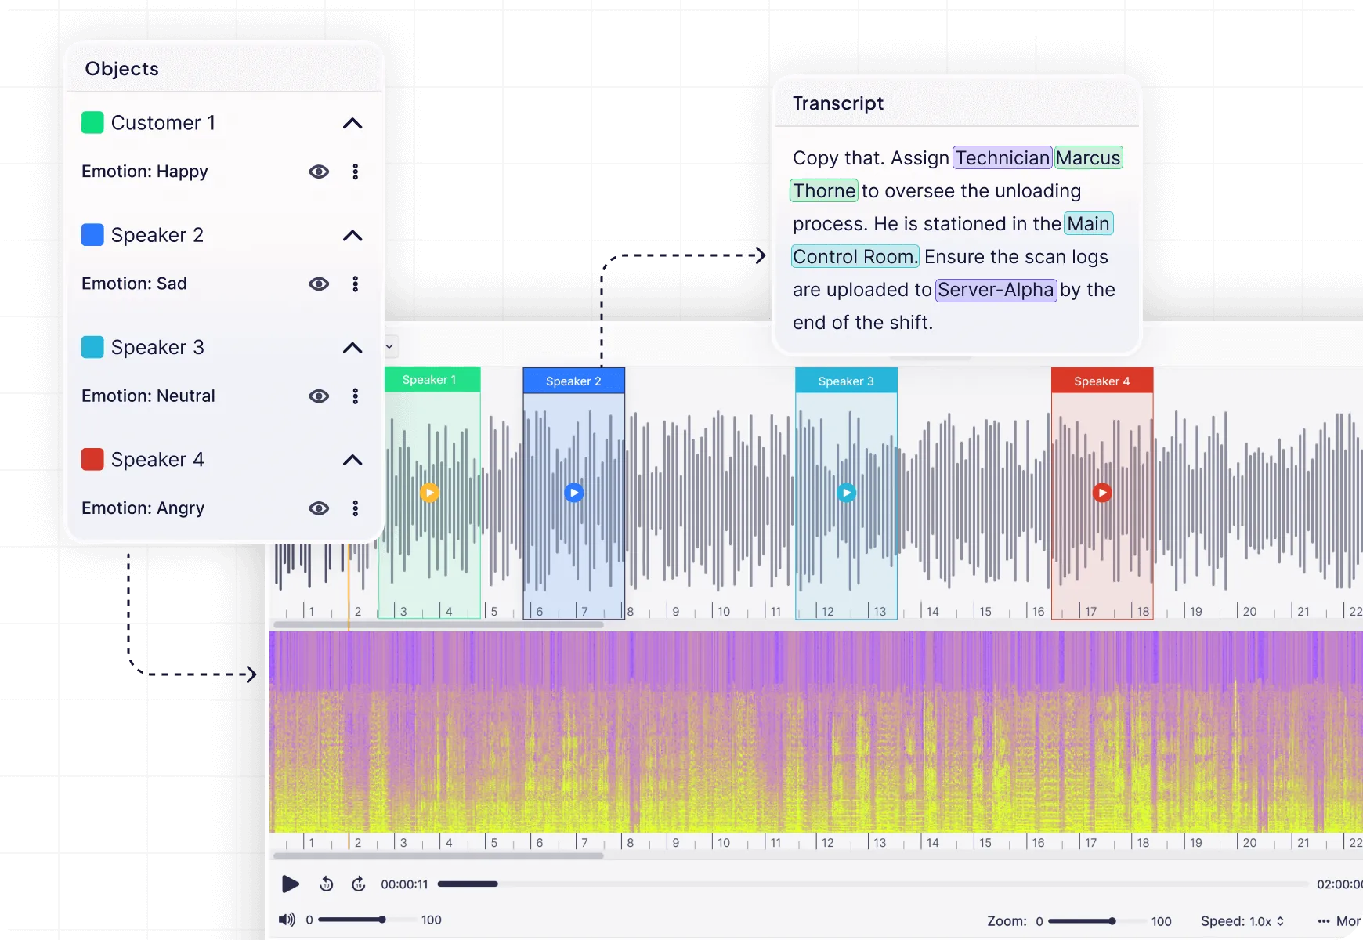Screen dimensions: 1363x940
Task: Open more options for Emotion: Angry
Action: (356, 508)
